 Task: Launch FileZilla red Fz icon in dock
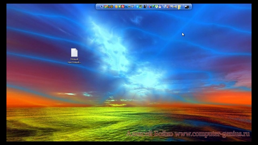pos(123,6)
